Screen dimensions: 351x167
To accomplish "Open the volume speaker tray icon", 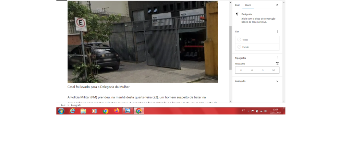I will [x=266, y=111].
